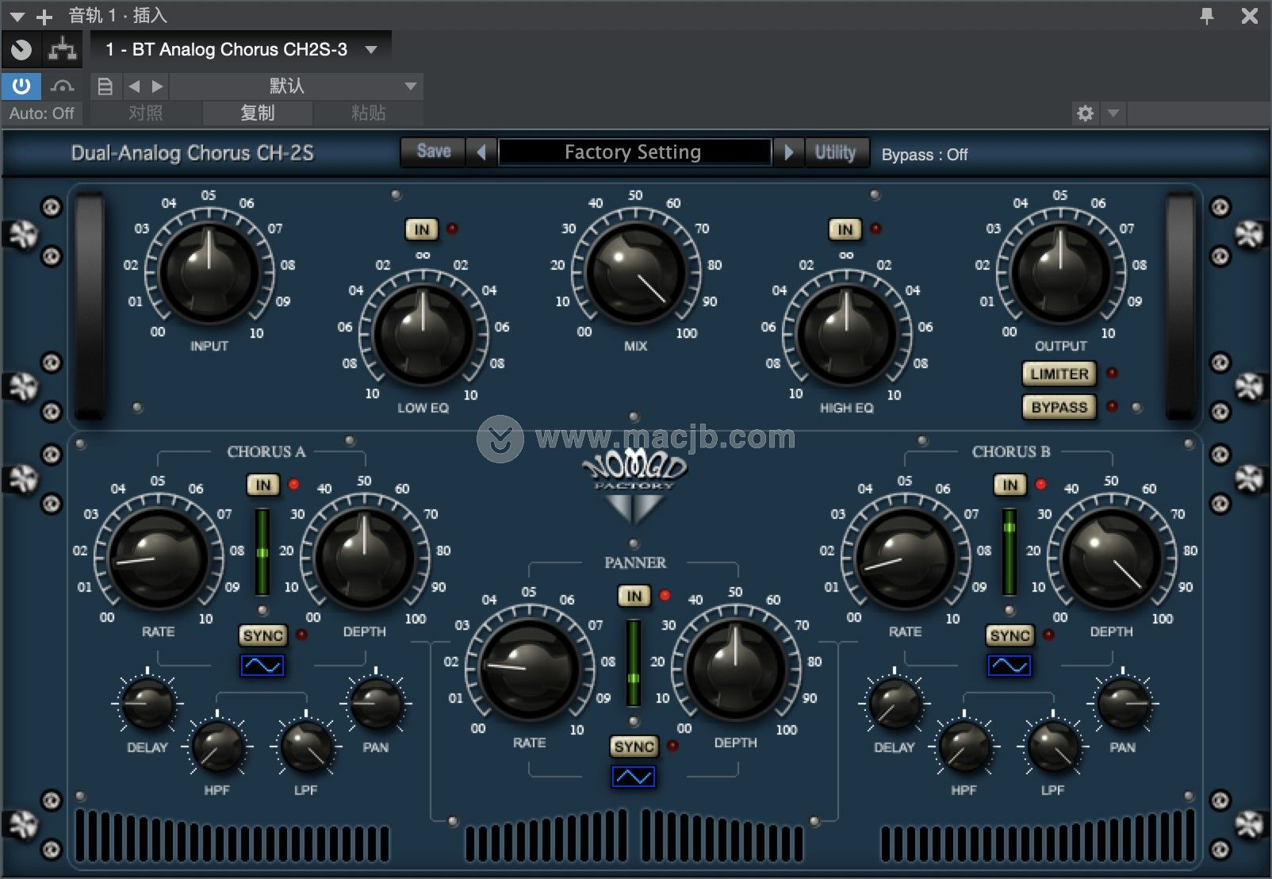Click the 复制 copy button
The image size is (1272, 879).
(x=258, y=113)
